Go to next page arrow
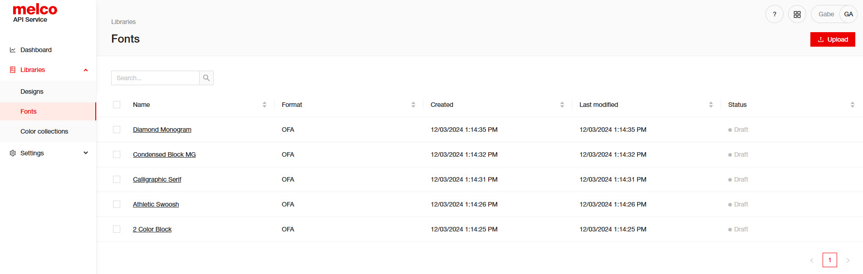The image size is (863, 274). [848, 260]
